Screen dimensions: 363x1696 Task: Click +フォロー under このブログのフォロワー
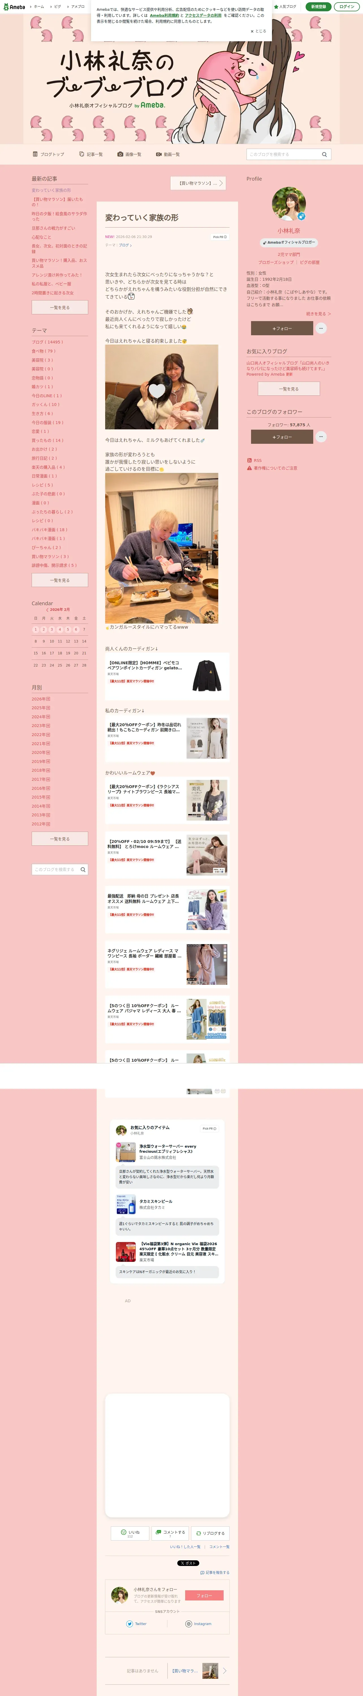[x=282, y=436]
